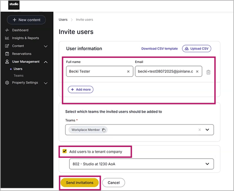The image size is (234, 191).
Task: Collapse the User Management section
Action: click(x=46, y=62)
